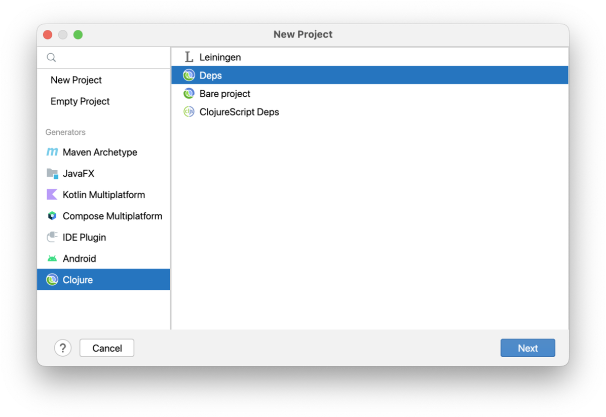Cancel the New Project dialog
The height and width of the screenshot is (417, 606).
pyautogui.click(x=107, y=348)
